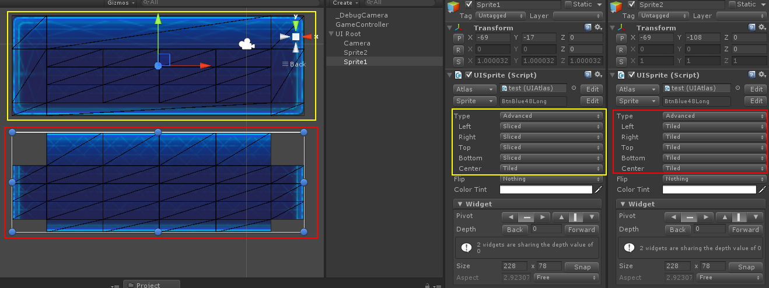Open help icon for Sprite2 UISprite script
Viewport: 769px width, 288px height.
[x=751, y=75]
